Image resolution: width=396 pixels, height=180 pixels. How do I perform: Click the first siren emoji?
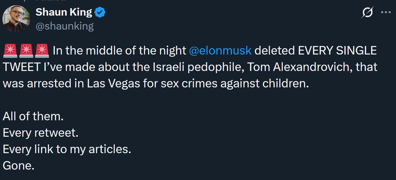tap(10, 51)
